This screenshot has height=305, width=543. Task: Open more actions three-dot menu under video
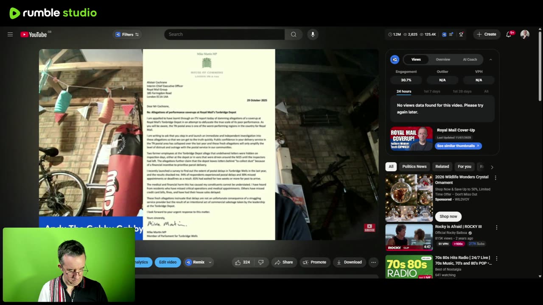click(373, 262)
